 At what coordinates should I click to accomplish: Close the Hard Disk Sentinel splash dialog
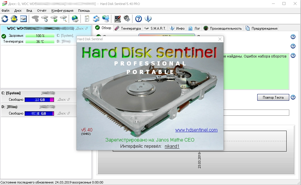coord(220,39)
